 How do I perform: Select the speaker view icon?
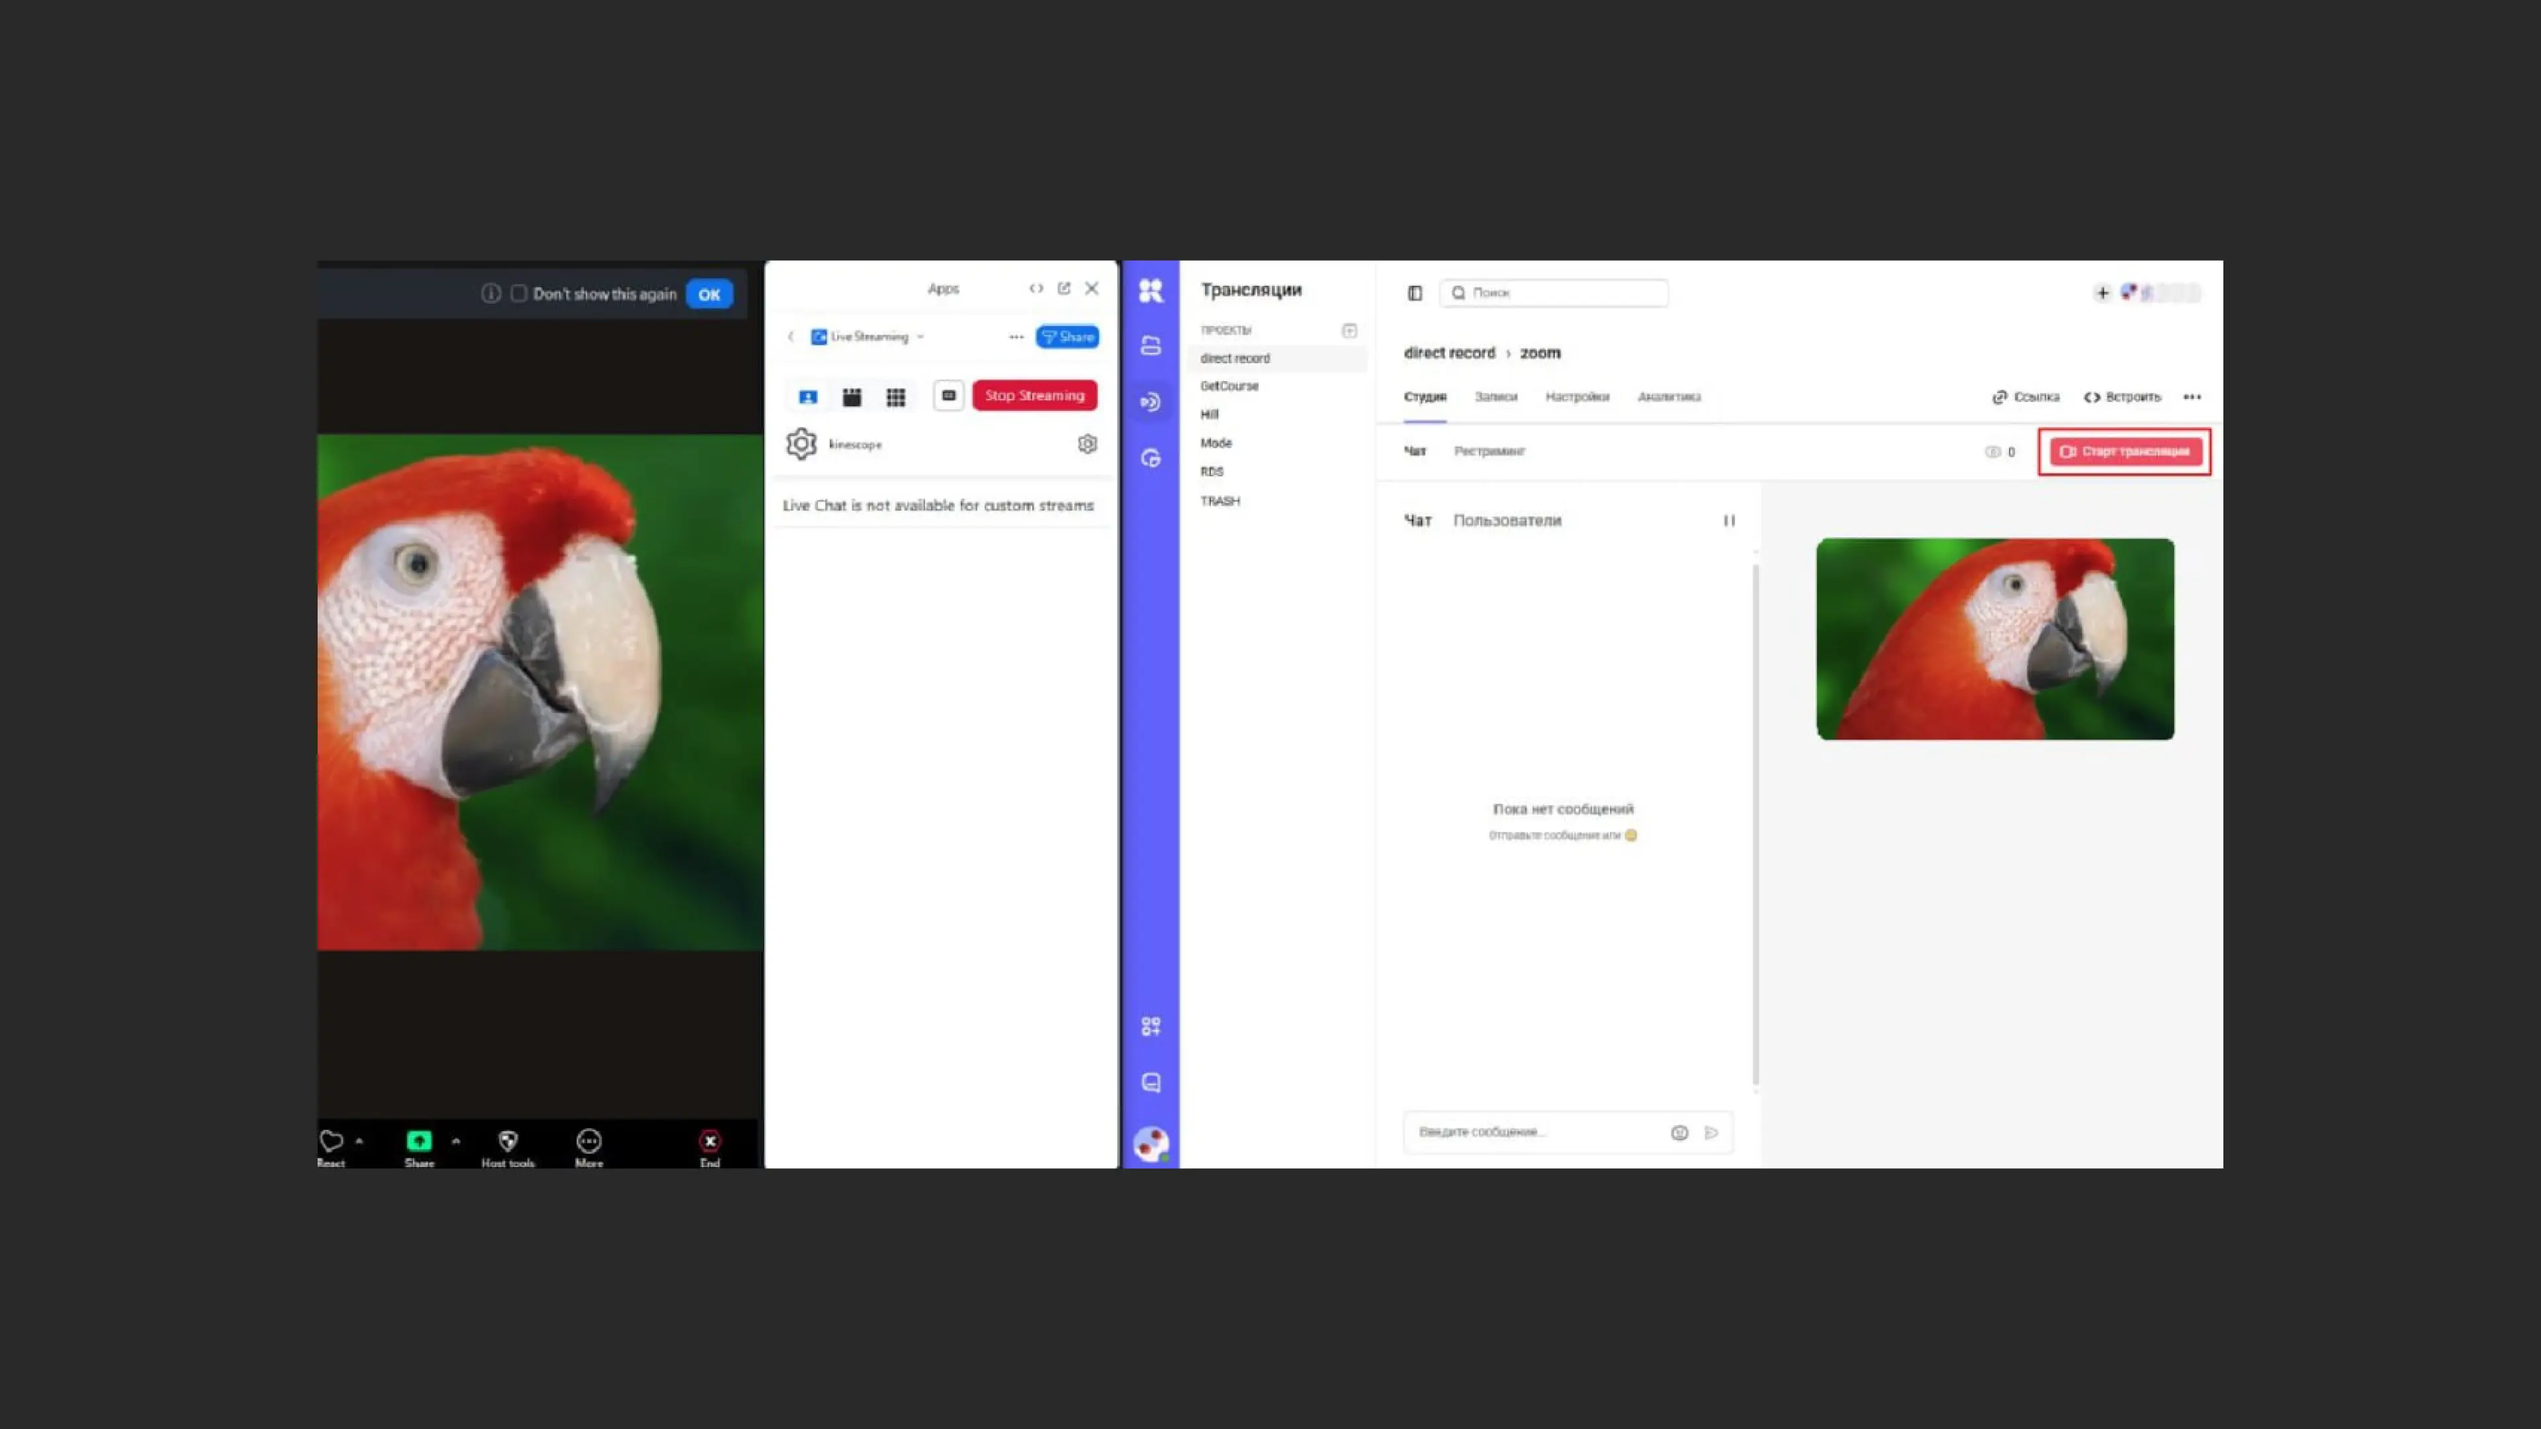[x=808, y=396]
